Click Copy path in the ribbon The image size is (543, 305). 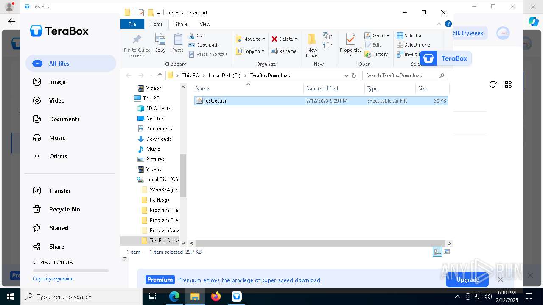click(204, 45)
